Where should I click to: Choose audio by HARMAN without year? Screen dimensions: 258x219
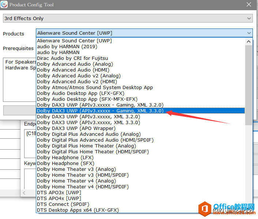(x=141, y=52)
